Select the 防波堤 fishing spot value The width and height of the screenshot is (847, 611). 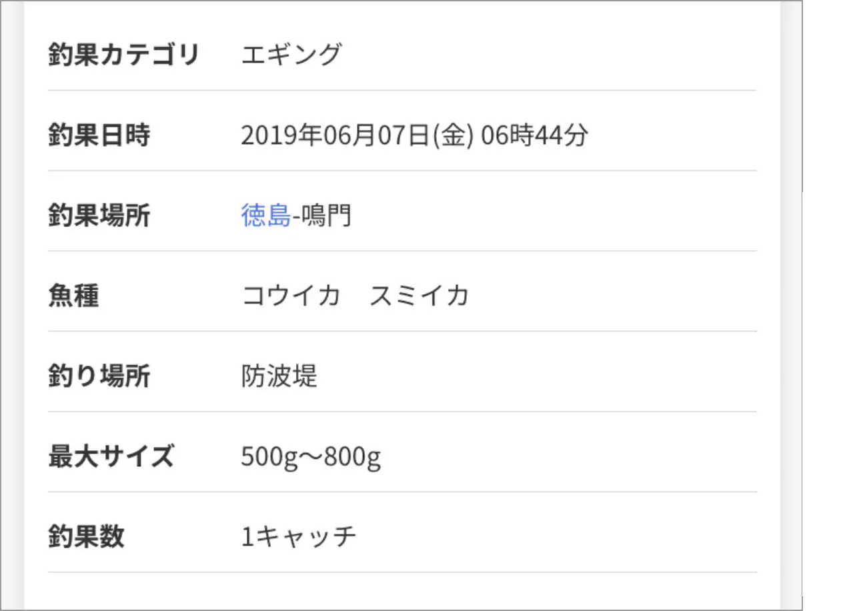pyautogui.click(x=279, y=376)
